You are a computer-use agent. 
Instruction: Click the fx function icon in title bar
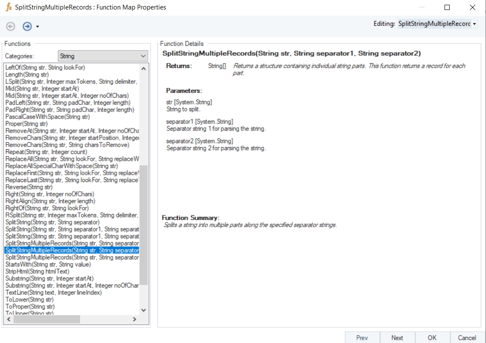click(x=8, y=7)
